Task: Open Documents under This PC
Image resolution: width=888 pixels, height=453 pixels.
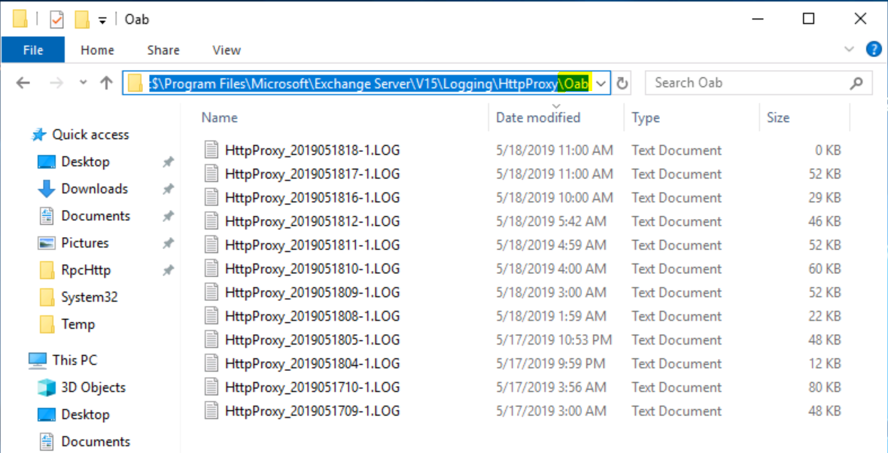Action: click(x=96, y=442)
